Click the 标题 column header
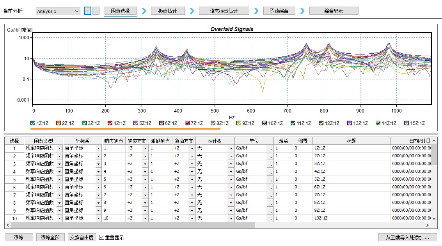 351,141
